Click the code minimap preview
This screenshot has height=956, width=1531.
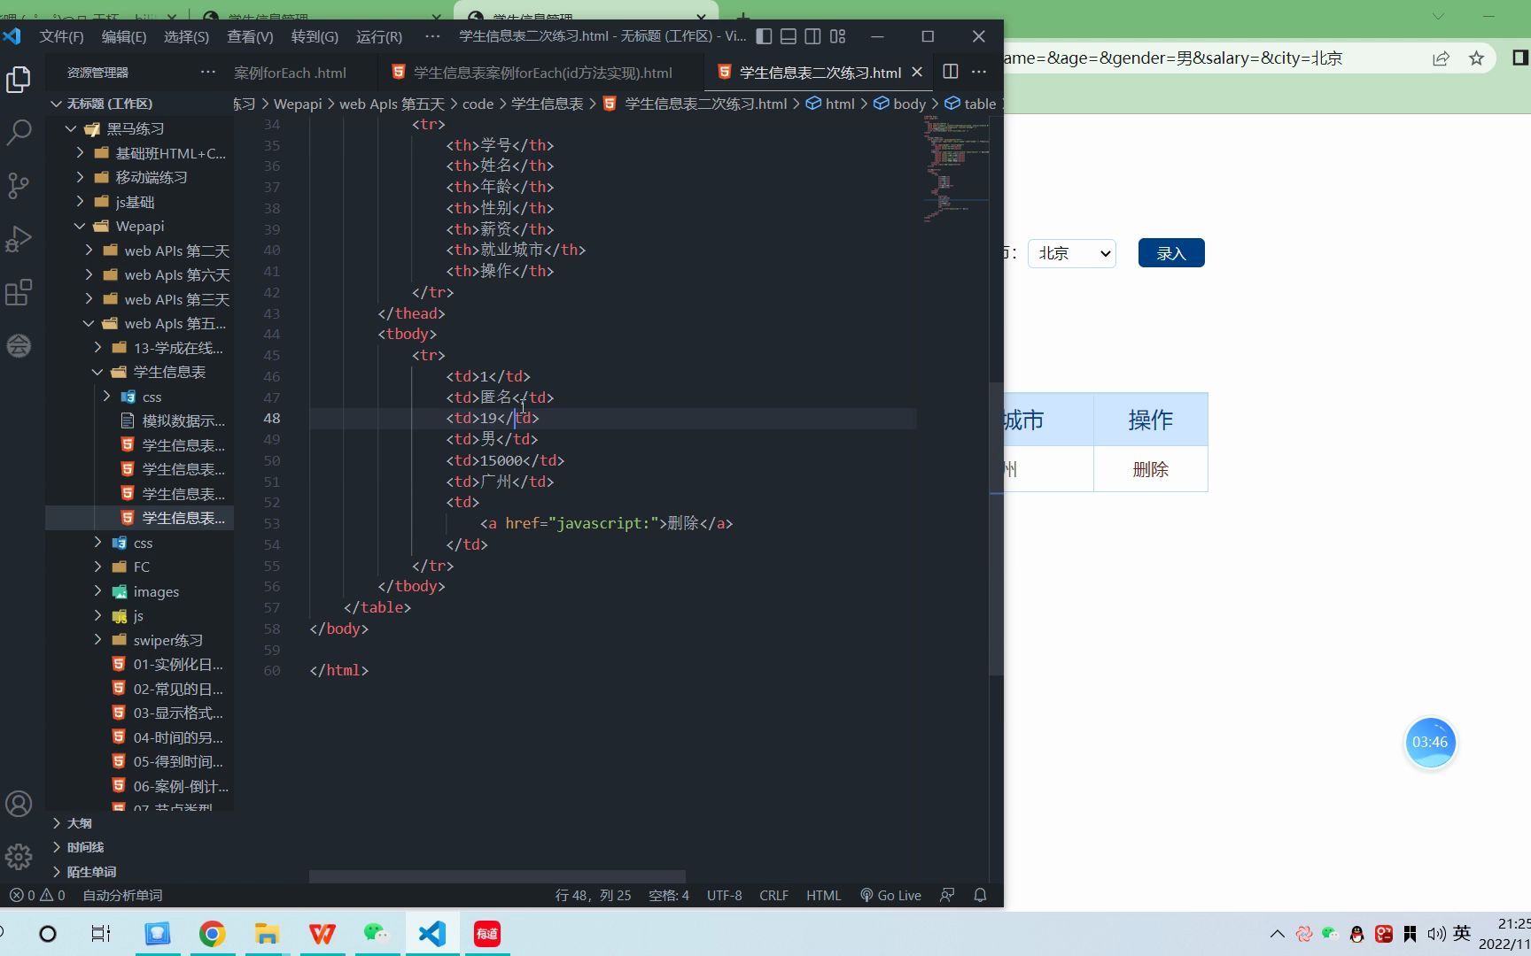[955, 168]
